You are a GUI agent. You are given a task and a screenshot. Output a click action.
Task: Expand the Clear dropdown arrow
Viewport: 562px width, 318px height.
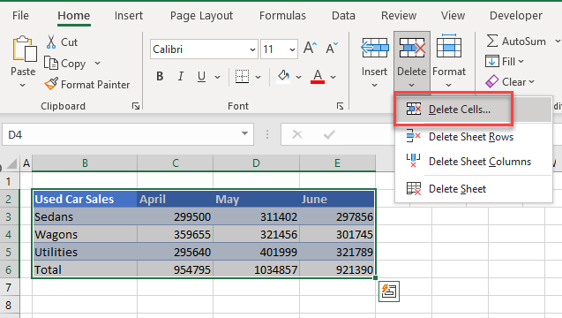pos(531,82)
